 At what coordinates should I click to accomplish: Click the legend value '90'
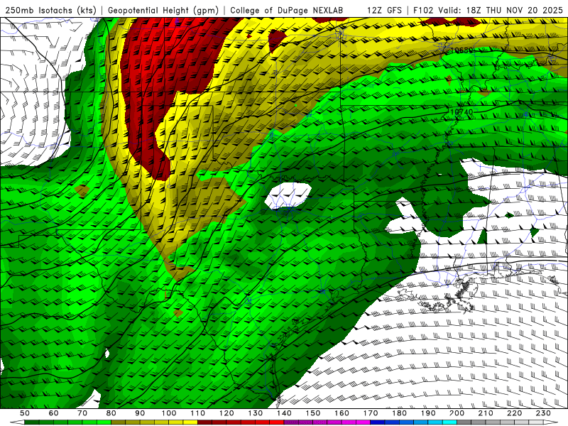[140, 413]
